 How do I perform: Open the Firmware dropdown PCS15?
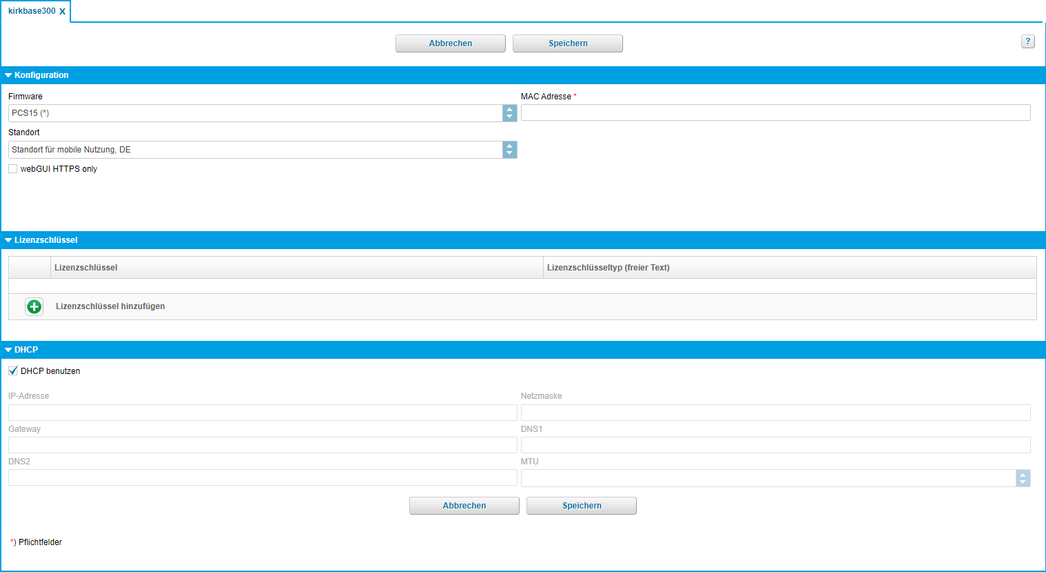coord(263,113)
